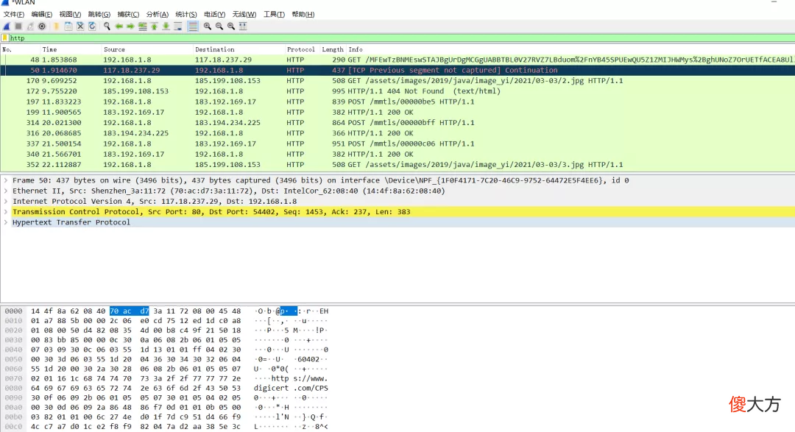
Task: Restart the current capture
Action: click(30, 26)
